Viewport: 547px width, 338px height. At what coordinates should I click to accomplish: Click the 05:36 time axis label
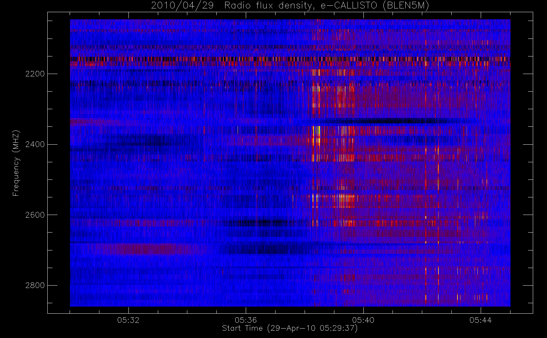pyautogui.click(x=246, y=320)
